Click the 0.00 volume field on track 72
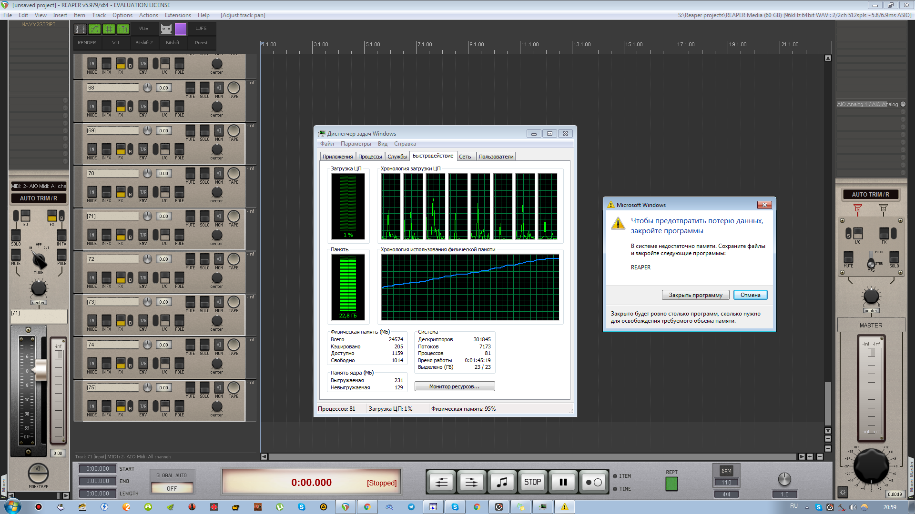The image size is (915, 514). [164, 259]
